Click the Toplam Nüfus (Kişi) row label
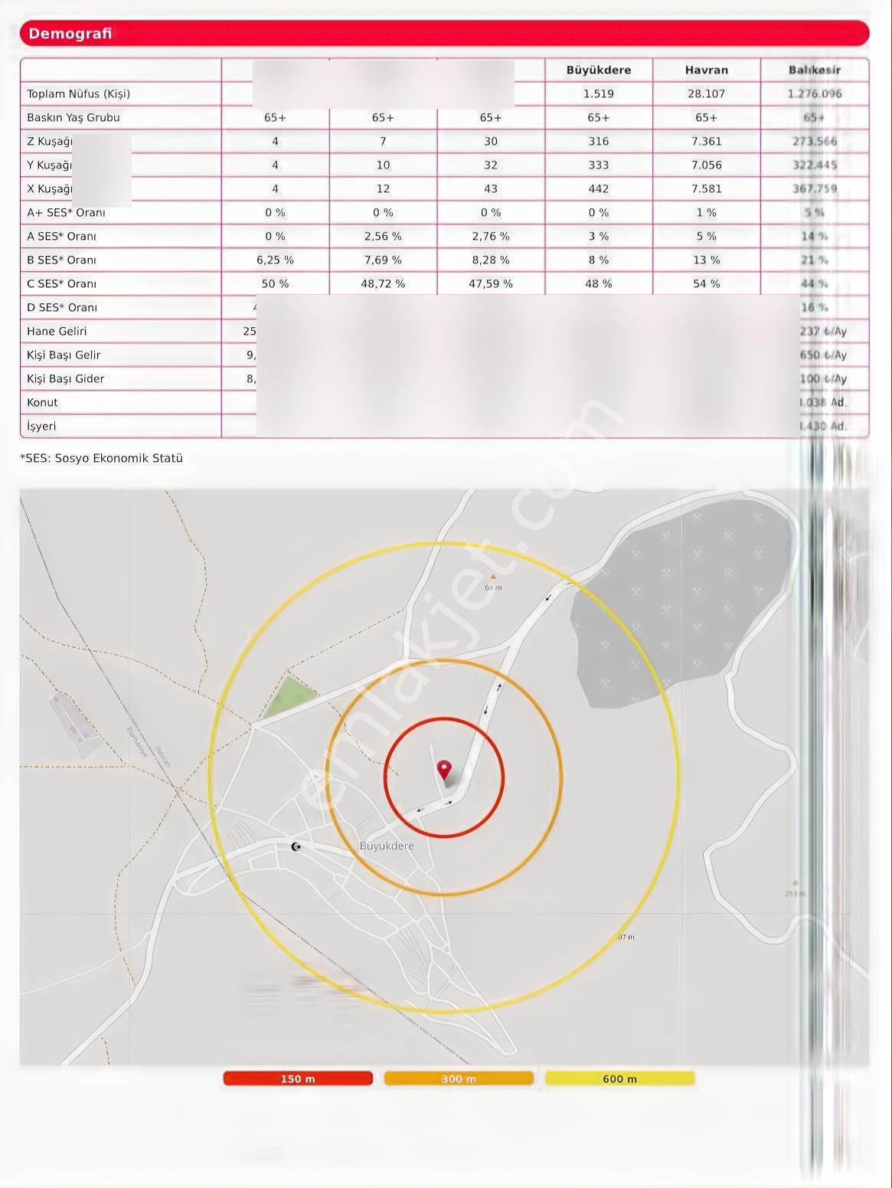 tap(79, 93)
